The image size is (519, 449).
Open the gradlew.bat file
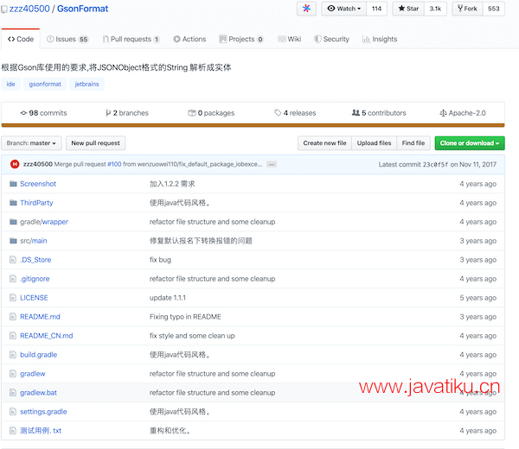(38, 393)
